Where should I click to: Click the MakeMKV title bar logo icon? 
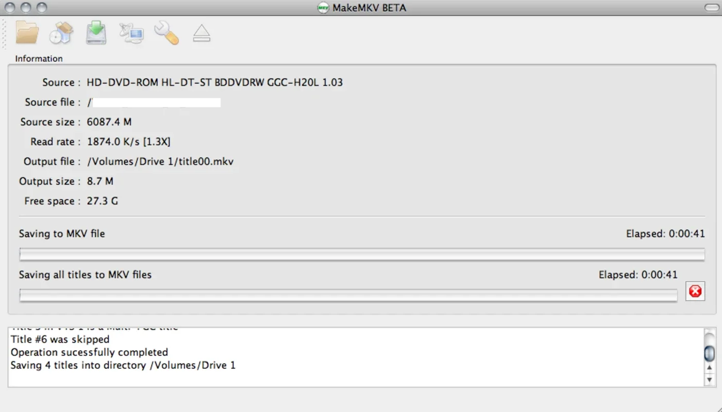pos(323,8)
